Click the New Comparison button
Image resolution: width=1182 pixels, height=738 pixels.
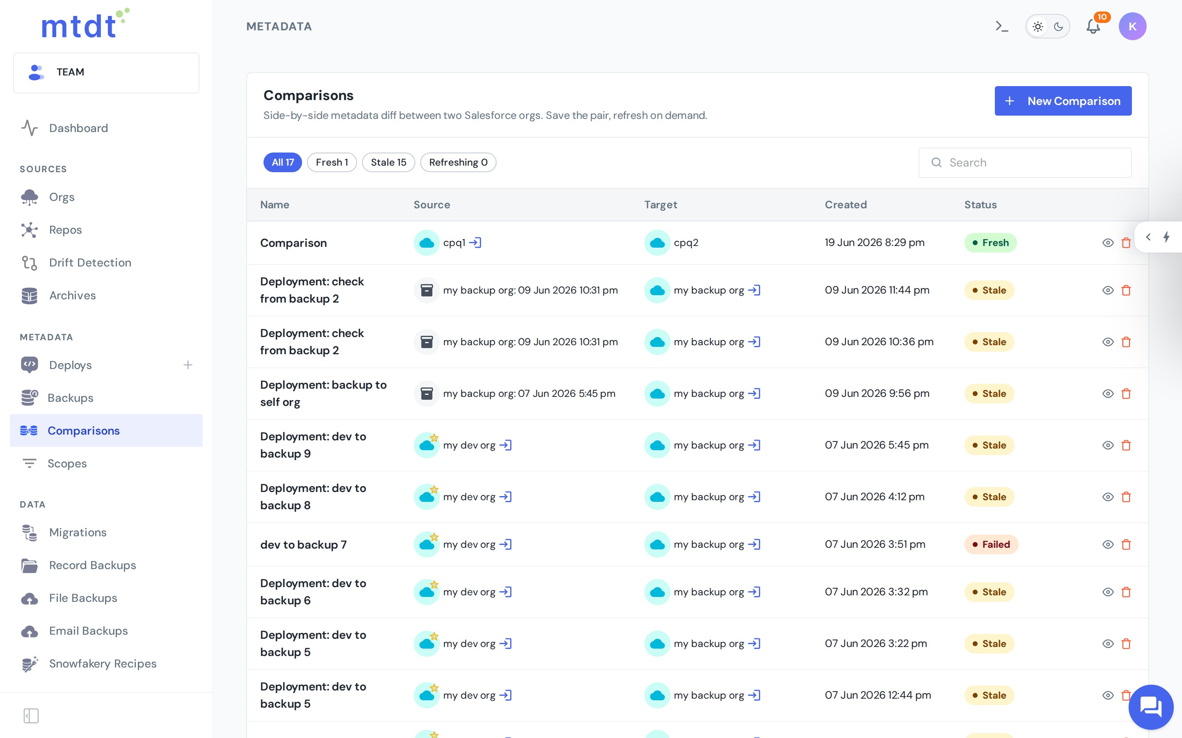pyautogui.click(x=1063, y=101)
